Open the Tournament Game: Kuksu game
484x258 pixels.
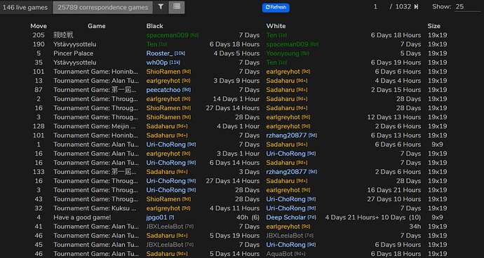point(95,208)
